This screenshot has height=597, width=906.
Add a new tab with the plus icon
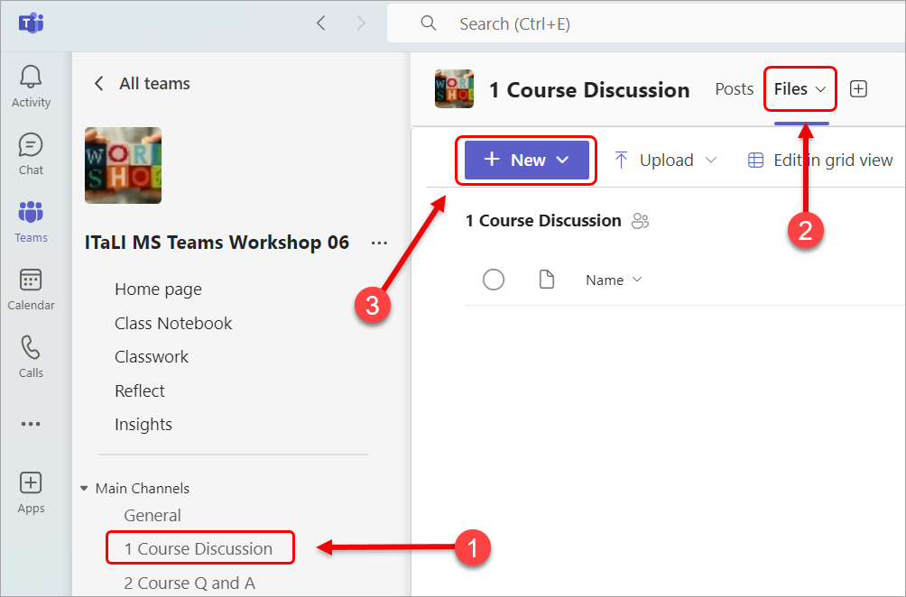tap(858, 88)
